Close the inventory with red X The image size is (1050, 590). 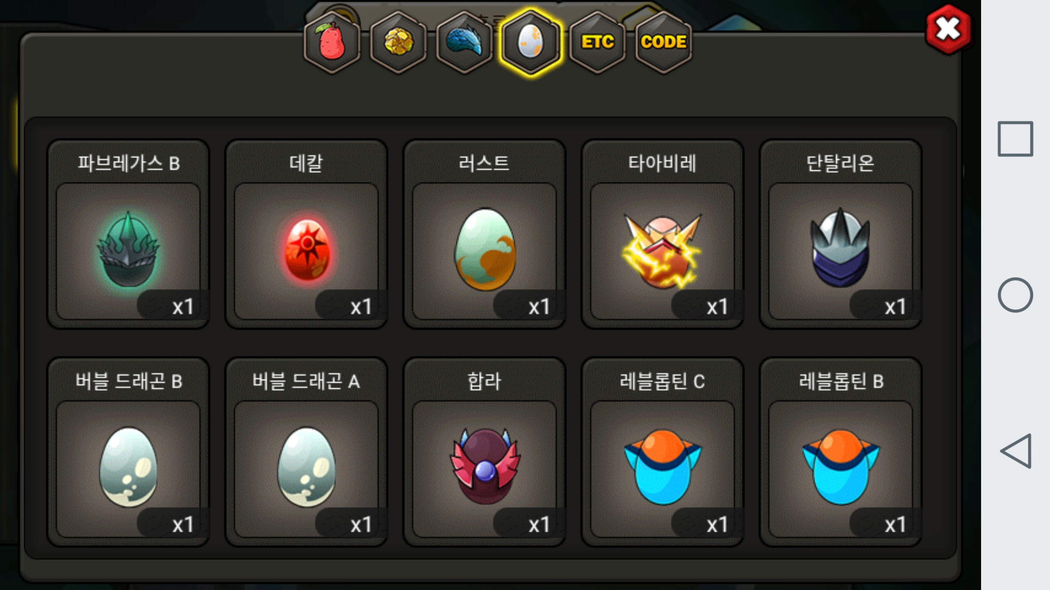pos(948,29)
